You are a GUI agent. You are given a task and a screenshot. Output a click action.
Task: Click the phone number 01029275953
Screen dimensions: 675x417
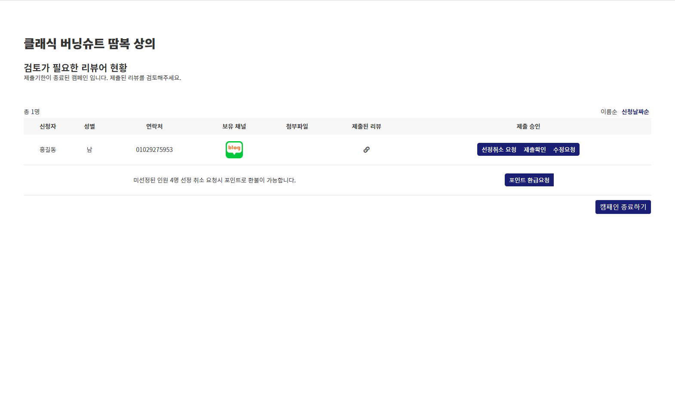[x=154, y=150]
